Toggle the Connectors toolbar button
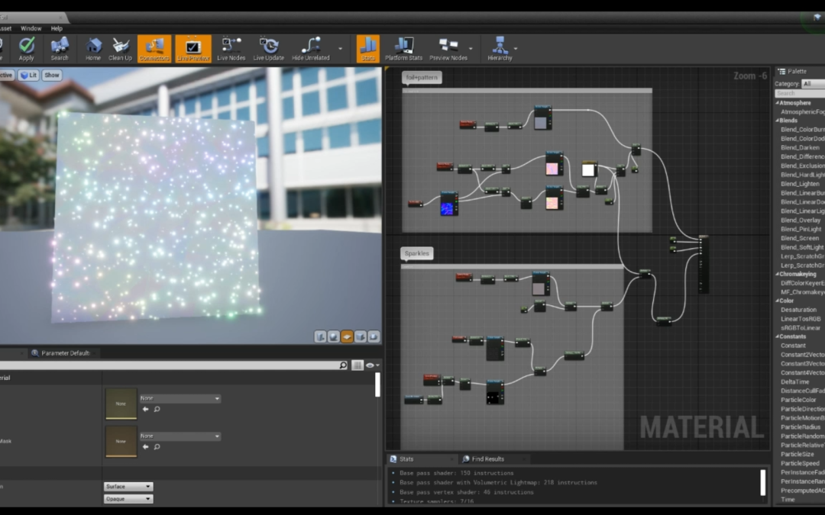Image resolution: width=825 pixels, height=515 pixels. (x=154, y=49)
